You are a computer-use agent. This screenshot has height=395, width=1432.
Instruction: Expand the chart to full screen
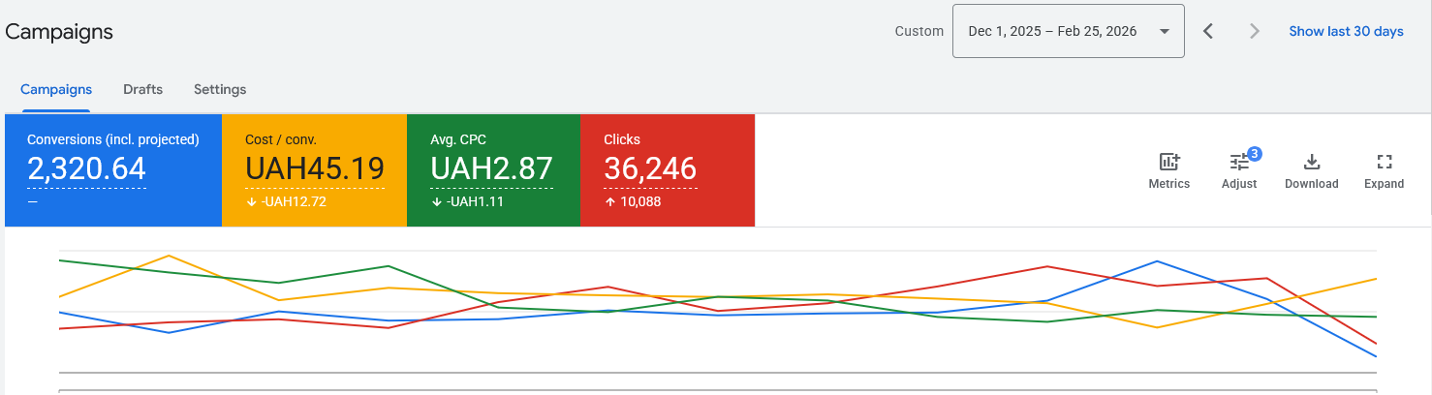(1384, 170)
